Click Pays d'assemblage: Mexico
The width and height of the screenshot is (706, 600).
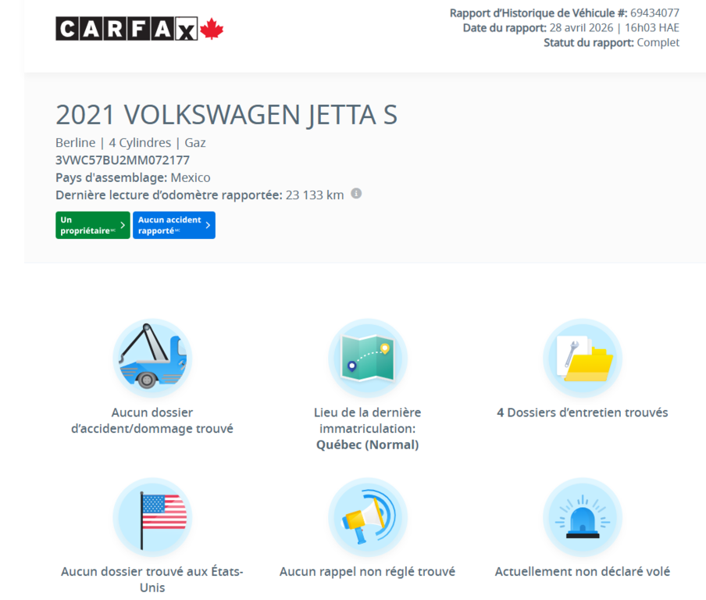coord(133,177)
